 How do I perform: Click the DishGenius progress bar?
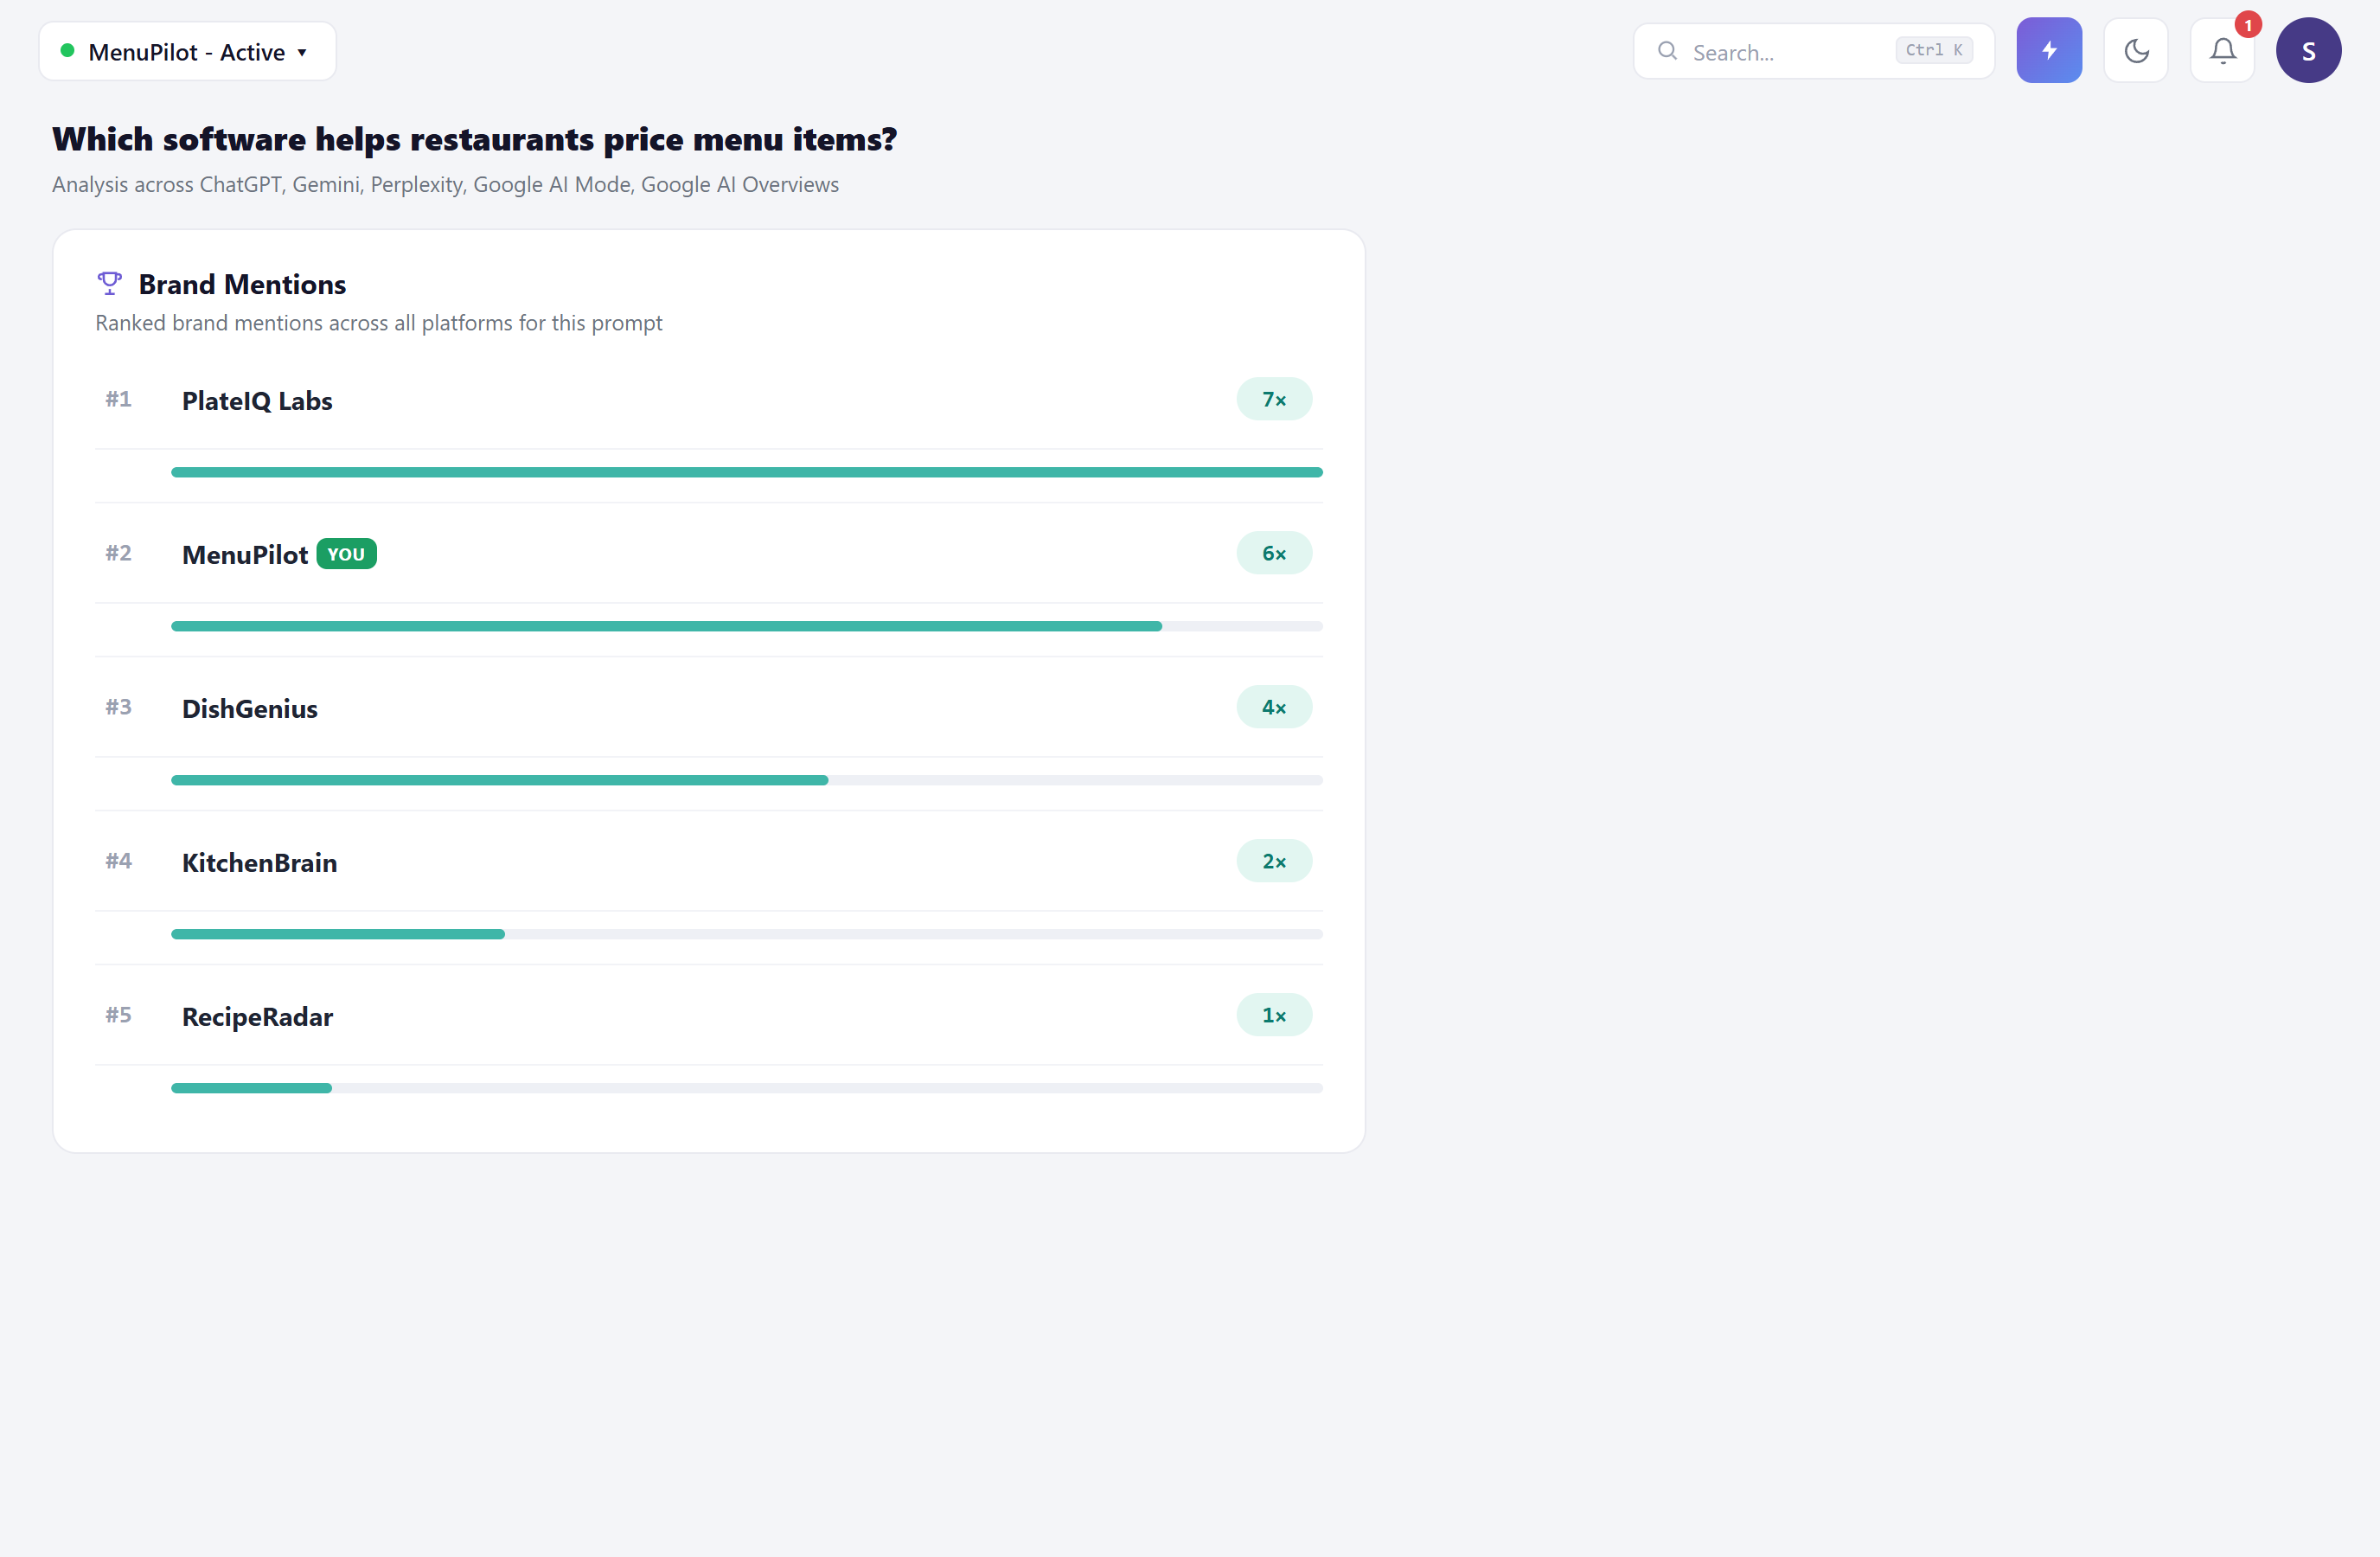747,780
